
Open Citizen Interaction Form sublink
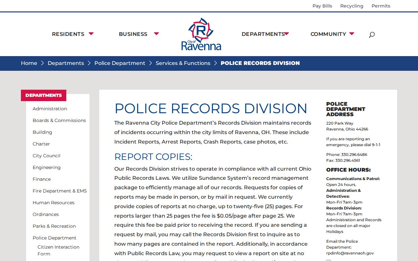pyautogui.click(x=58, y=250)
